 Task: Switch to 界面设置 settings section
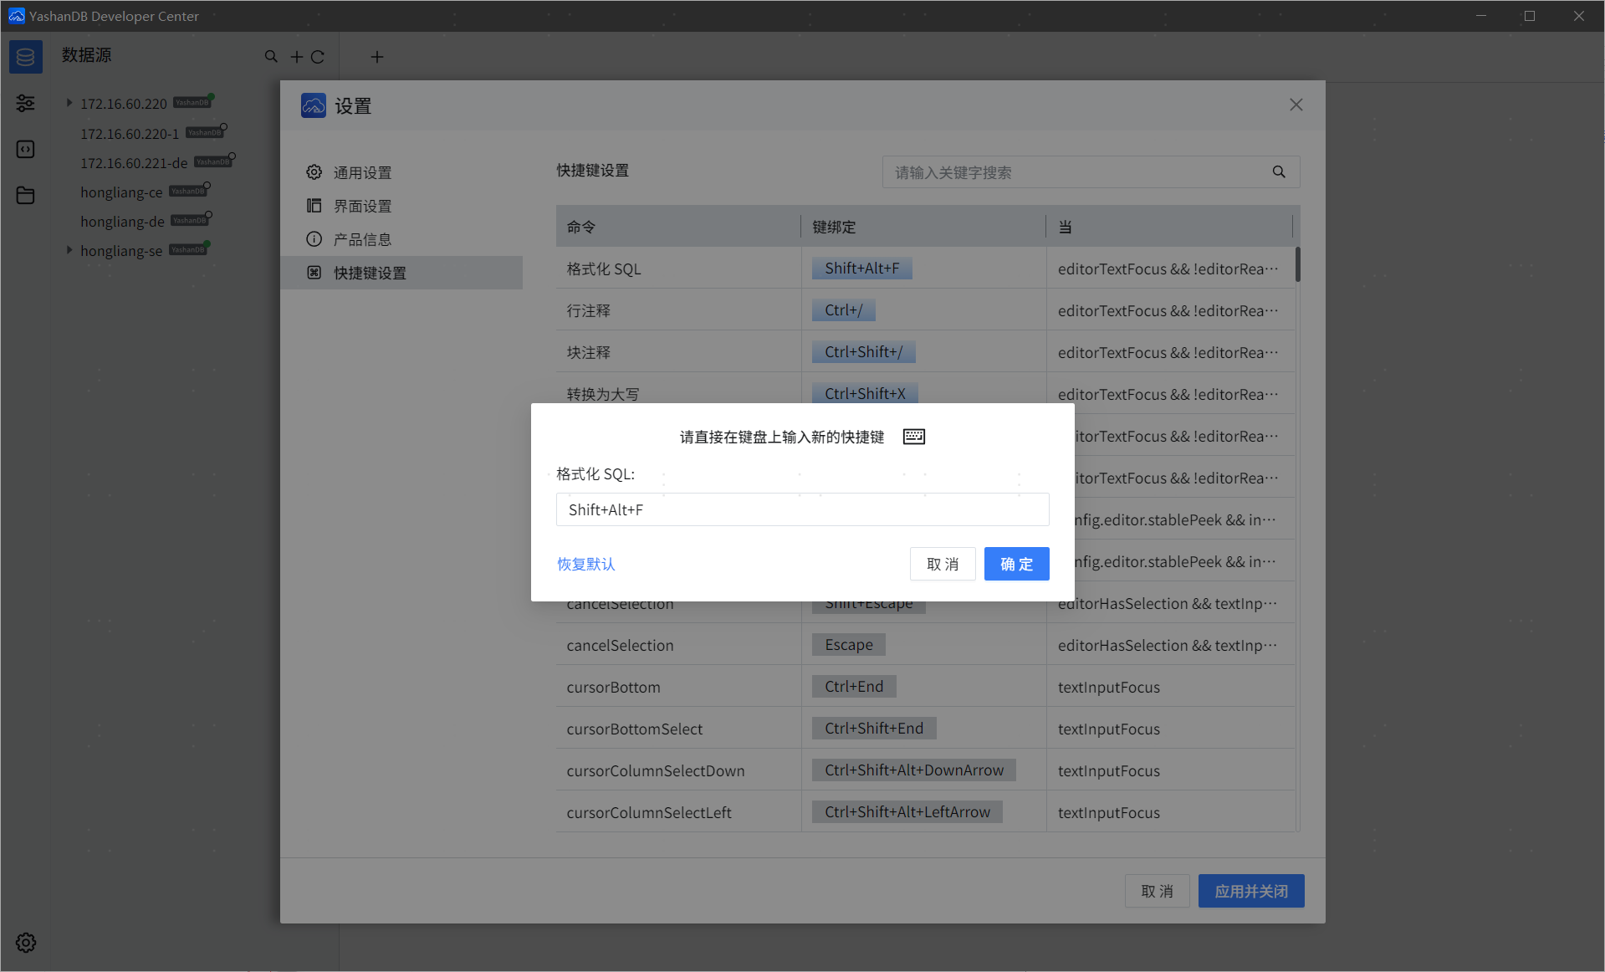362,206
